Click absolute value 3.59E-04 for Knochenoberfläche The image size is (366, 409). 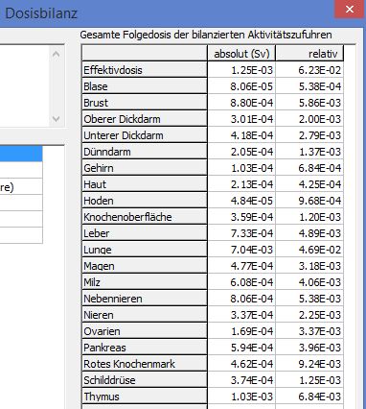[241, 217]
